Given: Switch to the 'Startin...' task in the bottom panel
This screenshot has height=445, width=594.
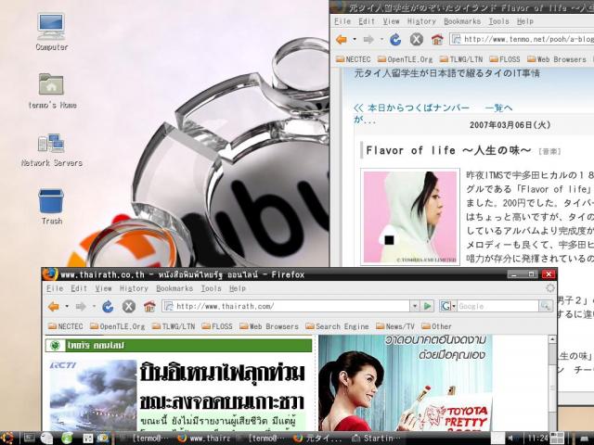Looking at the screenshot, I should [x=376, y=439].
